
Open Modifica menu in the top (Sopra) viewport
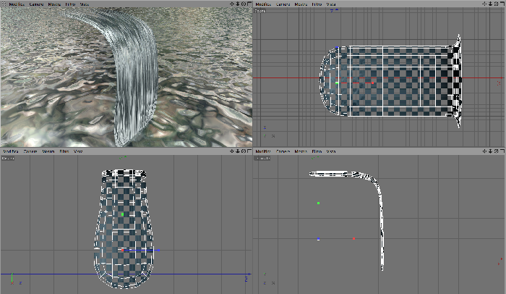tap(263, 4)
